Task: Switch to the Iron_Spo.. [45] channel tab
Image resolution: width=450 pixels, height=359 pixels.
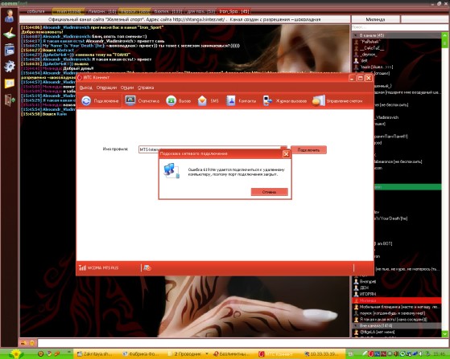Action: click(234, 11)
